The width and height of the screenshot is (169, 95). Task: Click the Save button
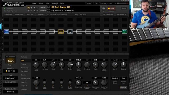pyautogui.click(x=111, y=8)
